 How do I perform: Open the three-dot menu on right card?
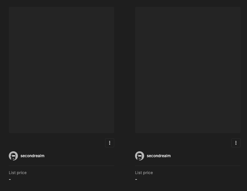pyautogui.click(x=236, y=143)
